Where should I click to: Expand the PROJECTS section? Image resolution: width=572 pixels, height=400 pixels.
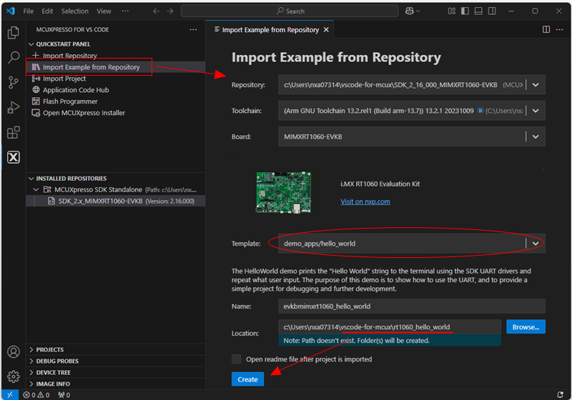[x=49, y=349]
